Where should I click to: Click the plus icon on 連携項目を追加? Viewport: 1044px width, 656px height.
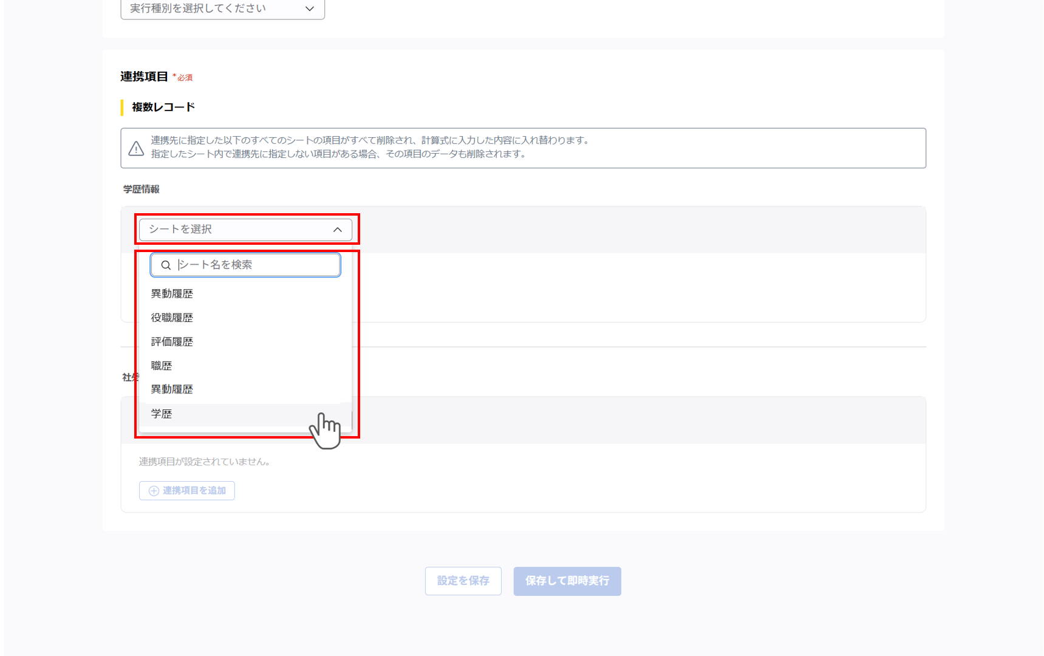(152, 491)
